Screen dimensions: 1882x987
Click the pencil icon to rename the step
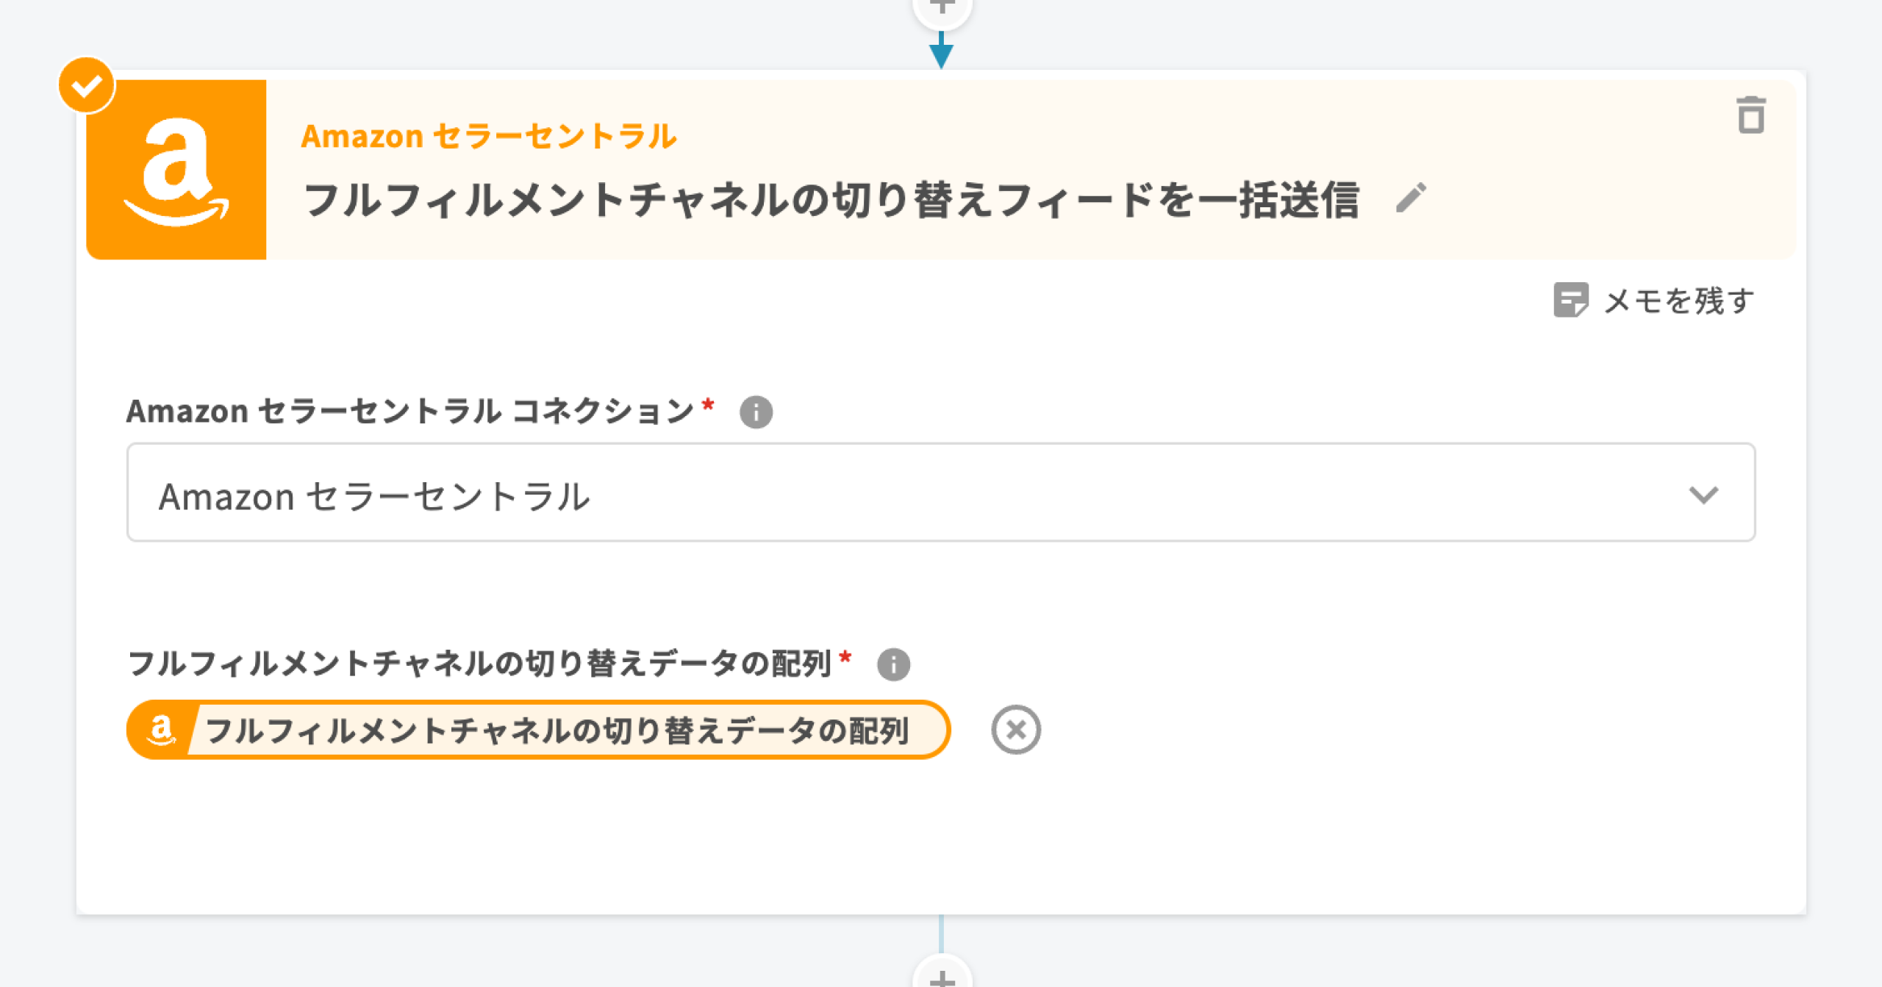pyautogui.click(x=1411, y=198)
